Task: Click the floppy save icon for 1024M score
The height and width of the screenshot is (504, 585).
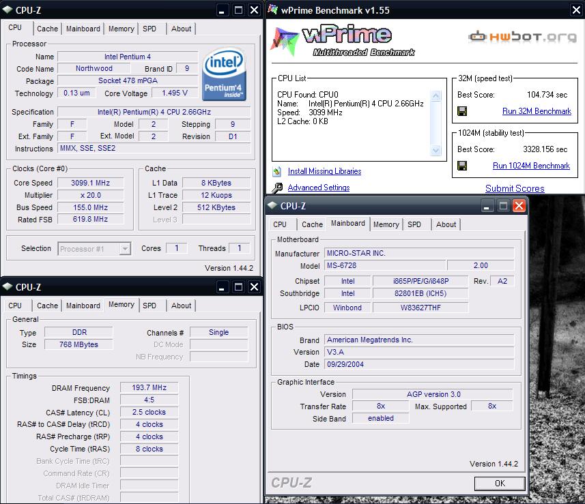Action: pyautogui.click(x=462, y=166)
